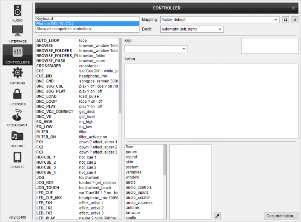Select Keyboard in the device list
The width and height of the screenshot is (301, 222).
pos(87,19)
